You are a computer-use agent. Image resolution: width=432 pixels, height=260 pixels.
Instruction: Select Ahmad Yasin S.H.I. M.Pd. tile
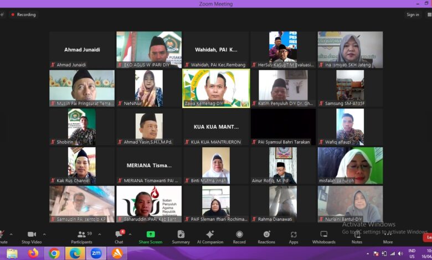(149, 127)
